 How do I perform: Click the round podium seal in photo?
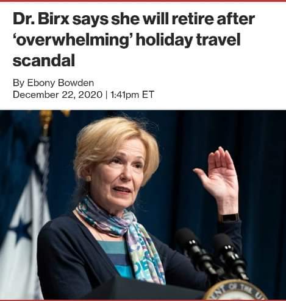pyautogui.click(x=236, y=290)
